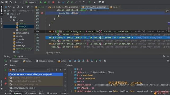Click the green Run button in toolbar

pyautogui.click(x=41, y=2)
